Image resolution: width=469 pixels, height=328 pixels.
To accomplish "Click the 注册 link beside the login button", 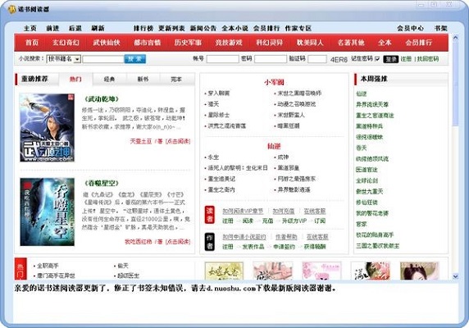I will click(406, 59).
